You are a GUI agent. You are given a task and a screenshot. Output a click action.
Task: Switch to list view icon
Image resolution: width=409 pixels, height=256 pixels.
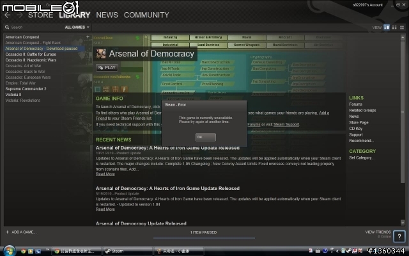pos(394,28)
